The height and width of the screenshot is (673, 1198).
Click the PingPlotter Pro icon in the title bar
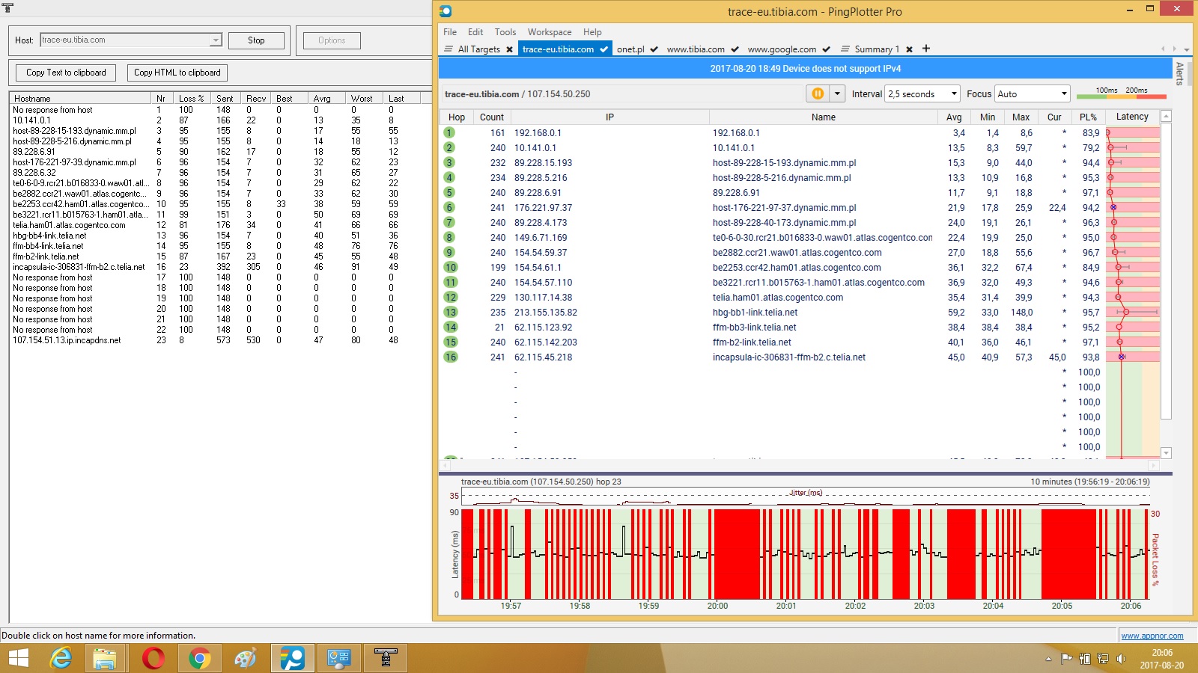446,11
